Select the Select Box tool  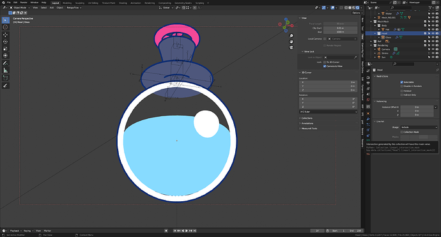tap(5, 20)
